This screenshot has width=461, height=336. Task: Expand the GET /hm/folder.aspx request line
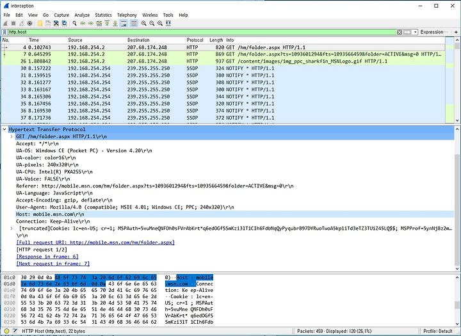coord(12,136)
